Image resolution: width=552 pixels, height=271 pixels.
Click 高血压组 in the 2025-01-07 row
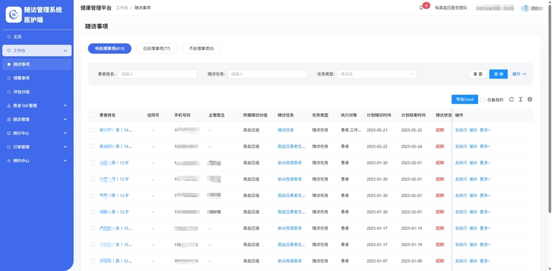251,261
